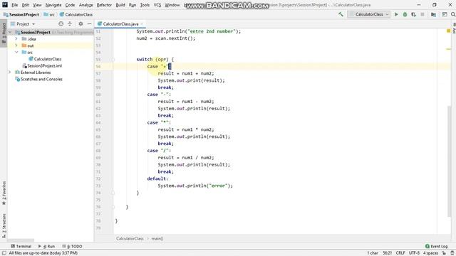
Task: Toggle the Favorites side tab
Action: (x=4, y=193)
